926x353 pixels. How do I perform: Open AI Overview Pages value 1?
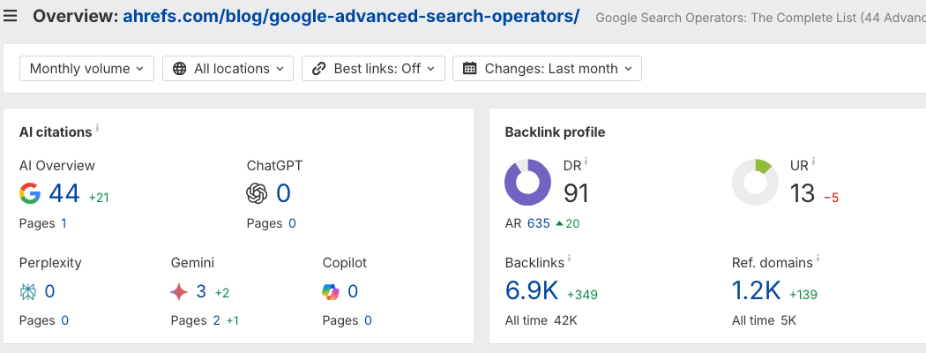coord(63,223)
